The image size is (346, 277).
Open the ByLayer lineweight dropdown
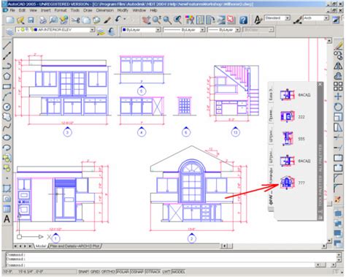237,30
